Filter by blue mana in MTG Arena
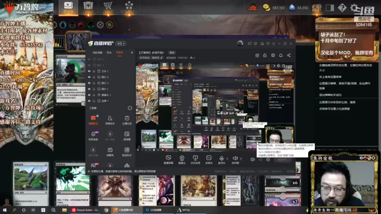Viewport: 381px width, 214px height. 63,25
